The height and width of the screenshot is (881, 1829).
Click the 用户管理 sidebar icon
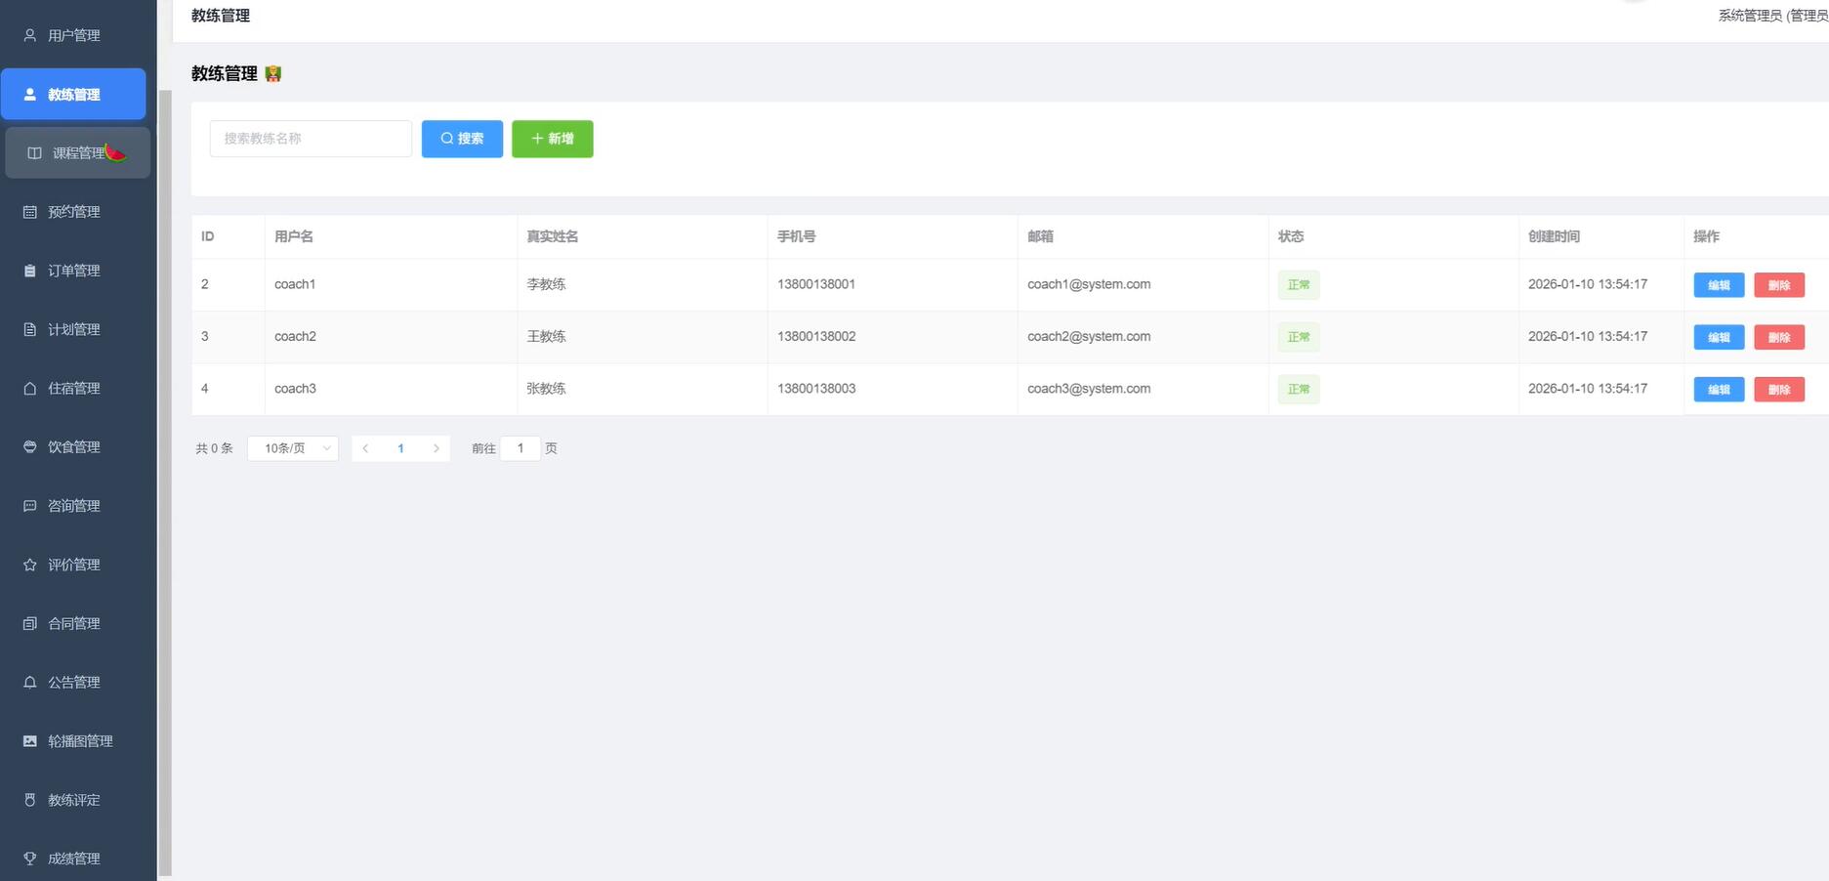pyautogui.click(x=30, y=35)
